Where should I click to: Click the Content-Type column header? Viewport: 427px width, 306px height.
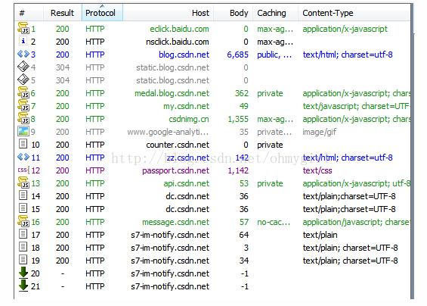point(328,13)
